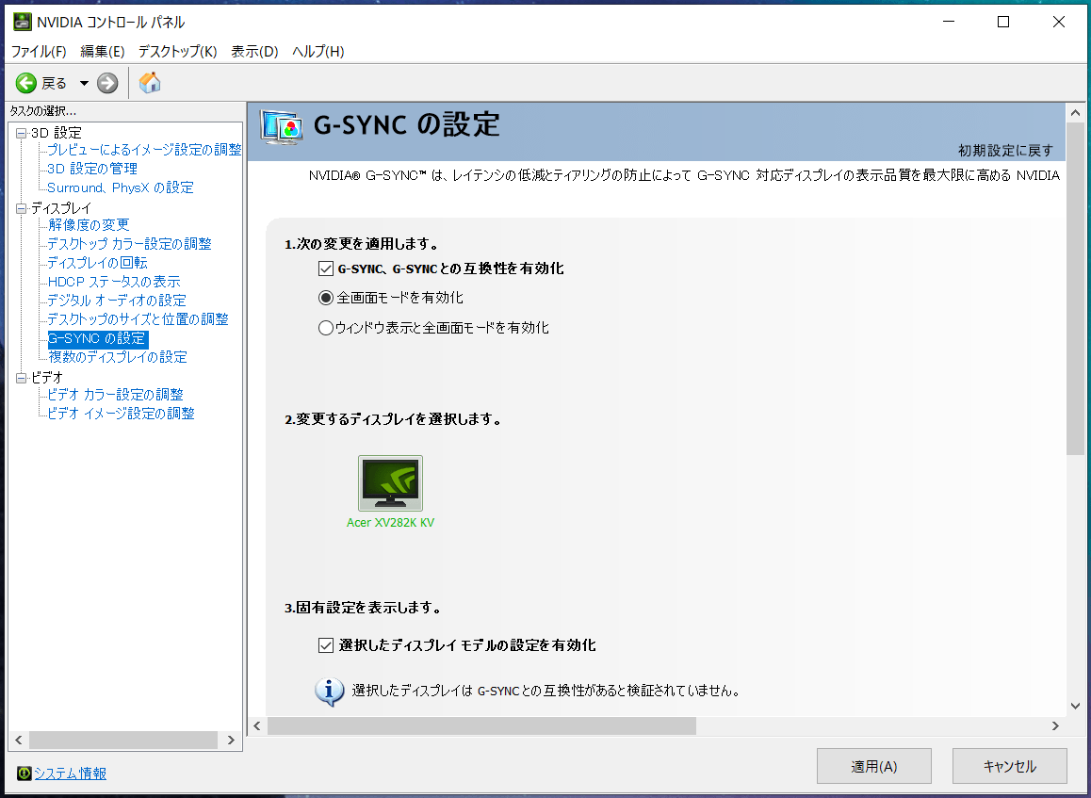Open ディスプレイの回転 page
1091x798 pixels.
click(x=97, y=262)
